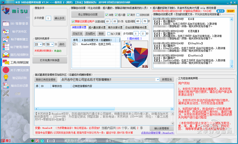
Task: Click the misu shield logo icon
Action: coord(5,10)
